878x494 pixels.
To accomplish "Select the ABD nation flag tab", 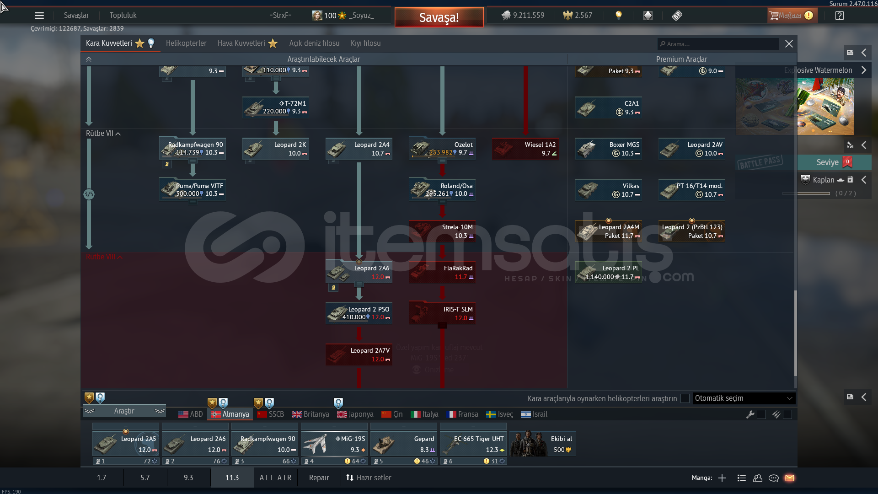I will [191, 414].
